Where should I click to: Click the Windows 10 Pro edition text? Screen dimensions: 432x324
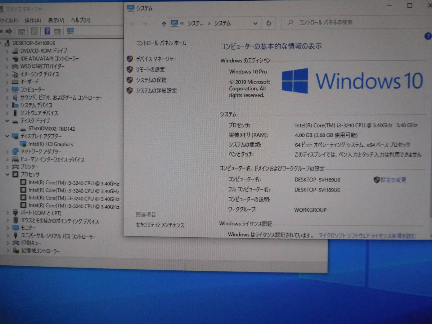coord(248,72)
